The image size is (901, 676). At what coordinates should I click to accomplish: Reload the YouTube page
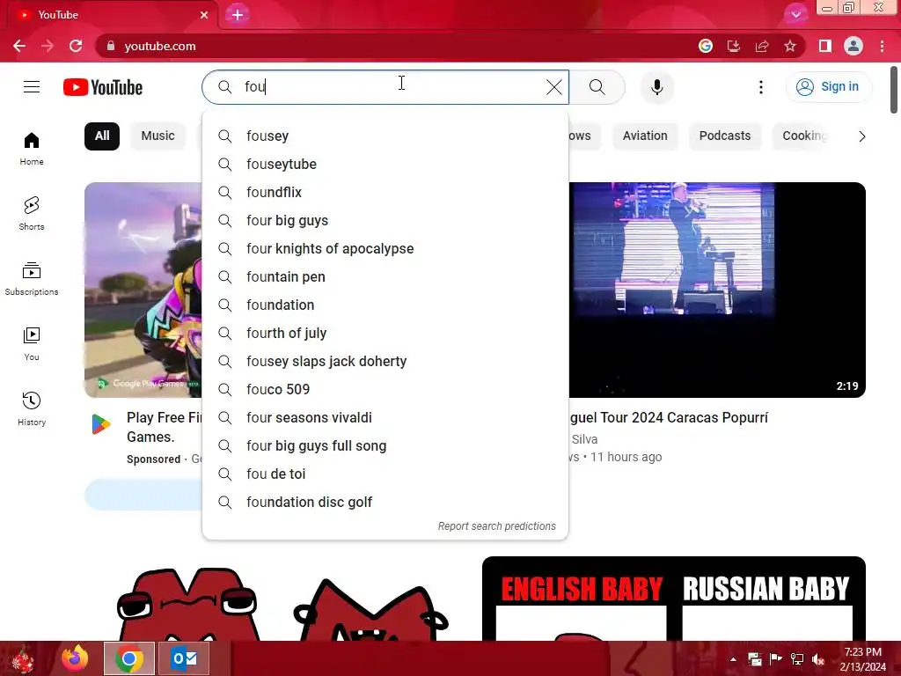click(76, 46)
